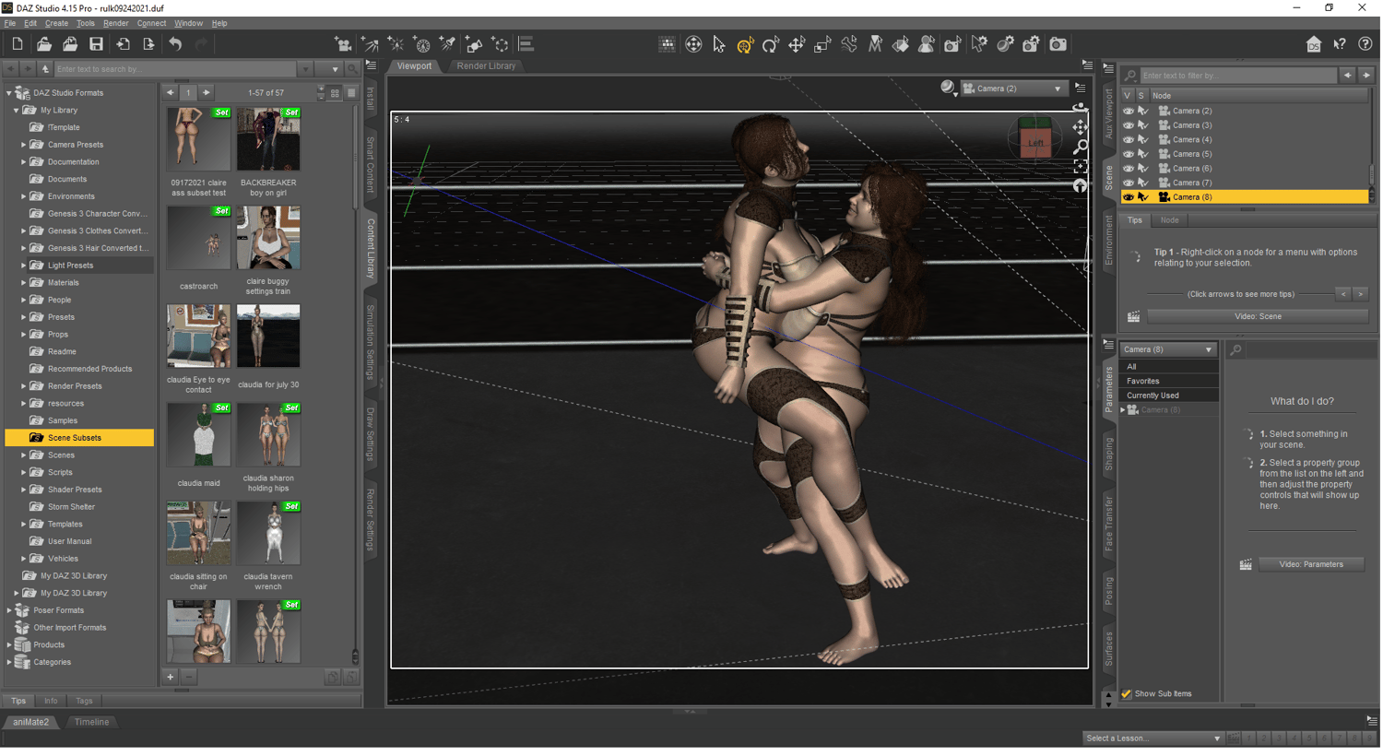This screenshot has width=1383, height=756.
Task: Open the Node tab in Scene pane
Action: click(x=1169, y=220)
